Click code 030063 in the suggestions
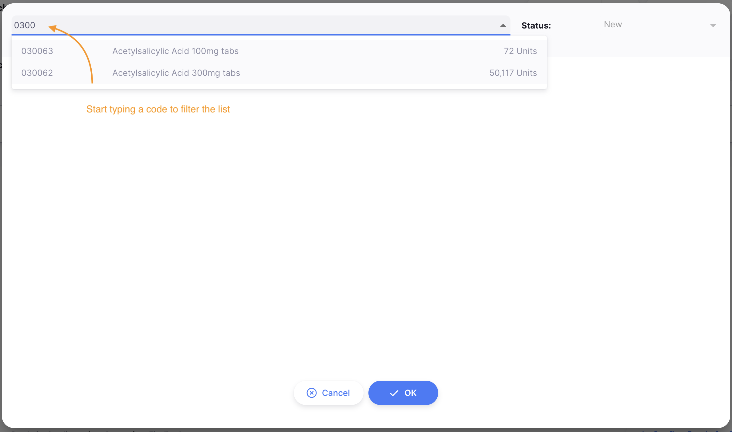The image size is (732, 432). [37, 51]
